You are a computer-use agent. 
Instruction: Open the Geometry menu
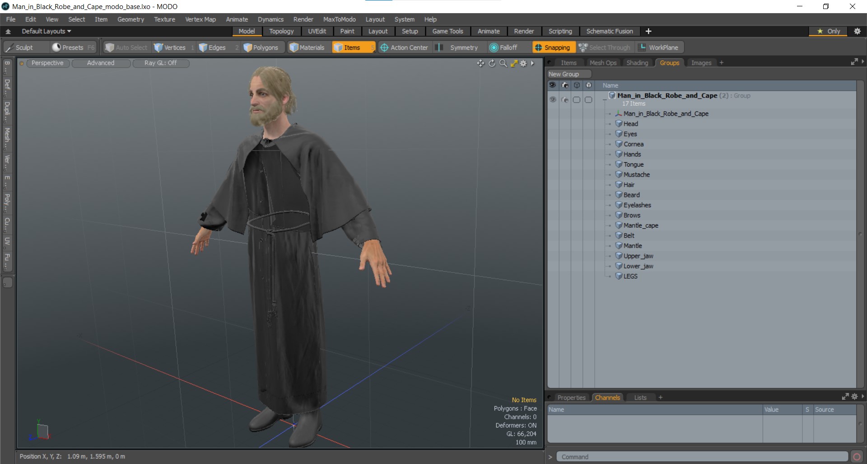tap(131, 19)
